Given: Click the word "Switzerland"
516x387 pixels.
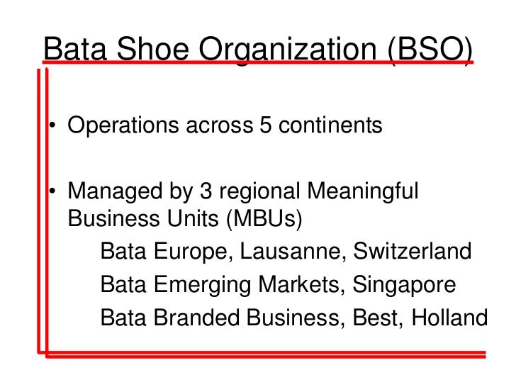Looking at the screenshot, I should point(412,252).
